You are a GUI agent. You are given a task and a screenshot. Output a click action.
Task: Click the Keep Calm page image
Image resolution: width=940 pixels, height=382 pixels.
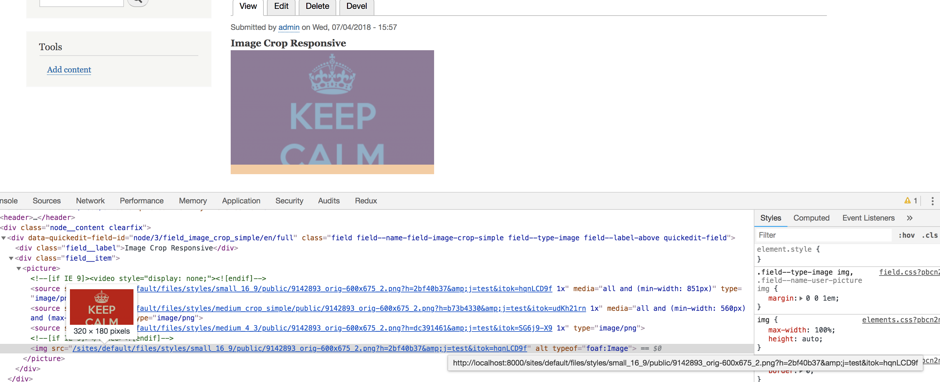(x=332, y=107)
